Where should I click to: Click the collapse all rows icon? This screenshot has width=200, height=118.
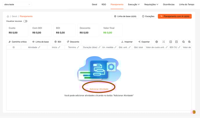pos(176,42)
